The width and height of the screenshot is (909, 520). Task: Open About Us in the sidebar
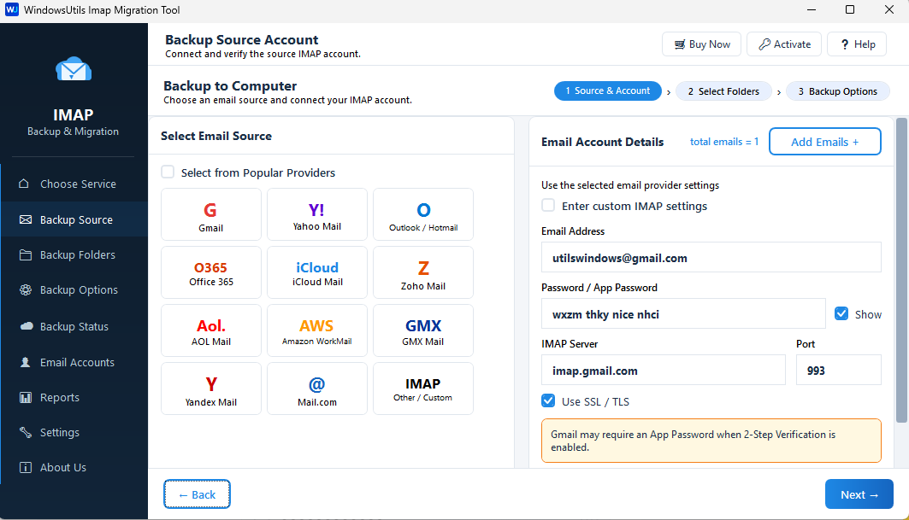(74, 467)
